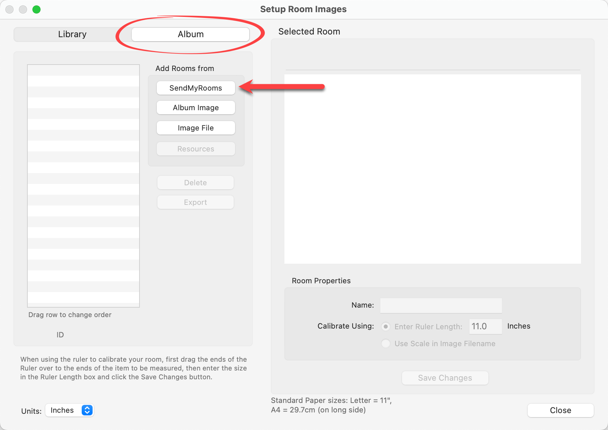Select the Album tab
608x430 pixels.
coord(191,34)
